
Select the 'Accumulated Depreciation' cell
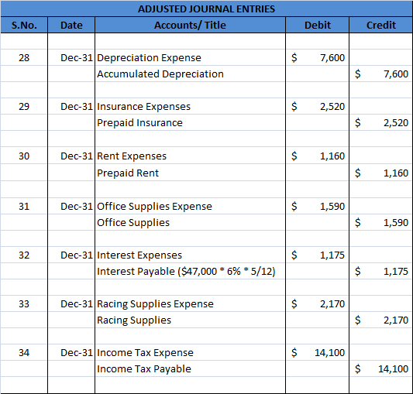(190, 74)
